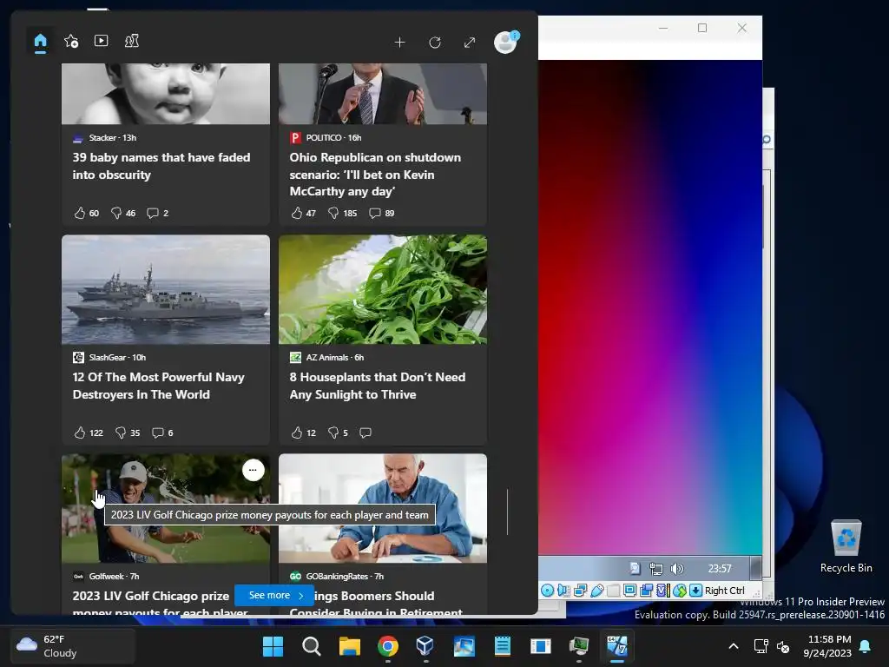Expand widgets board to full view
The height and width of the screenshot is (667, 889).
(470, 43)
